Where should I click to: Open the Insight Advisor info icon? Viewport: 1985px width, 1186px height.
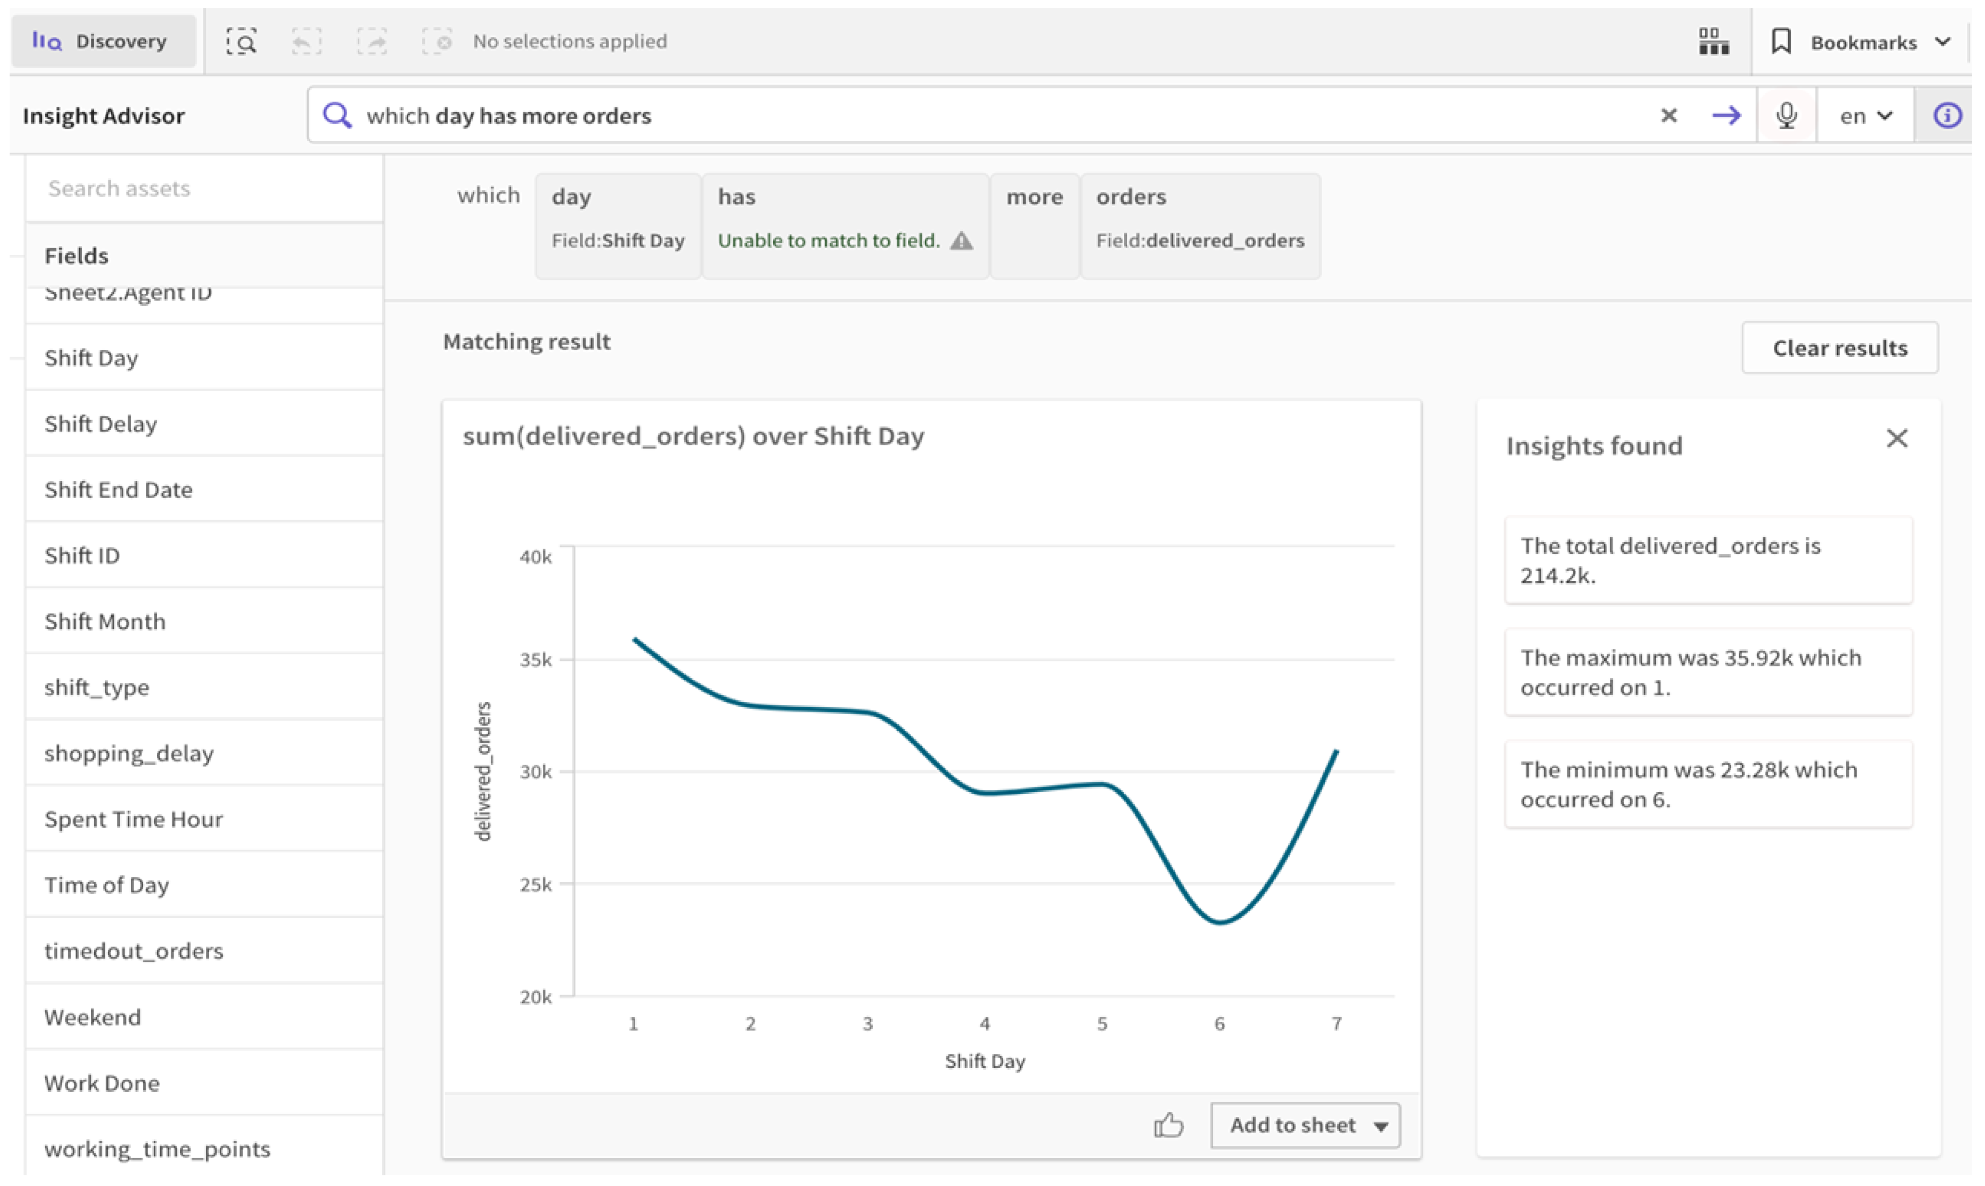[x=1947, y=116]
